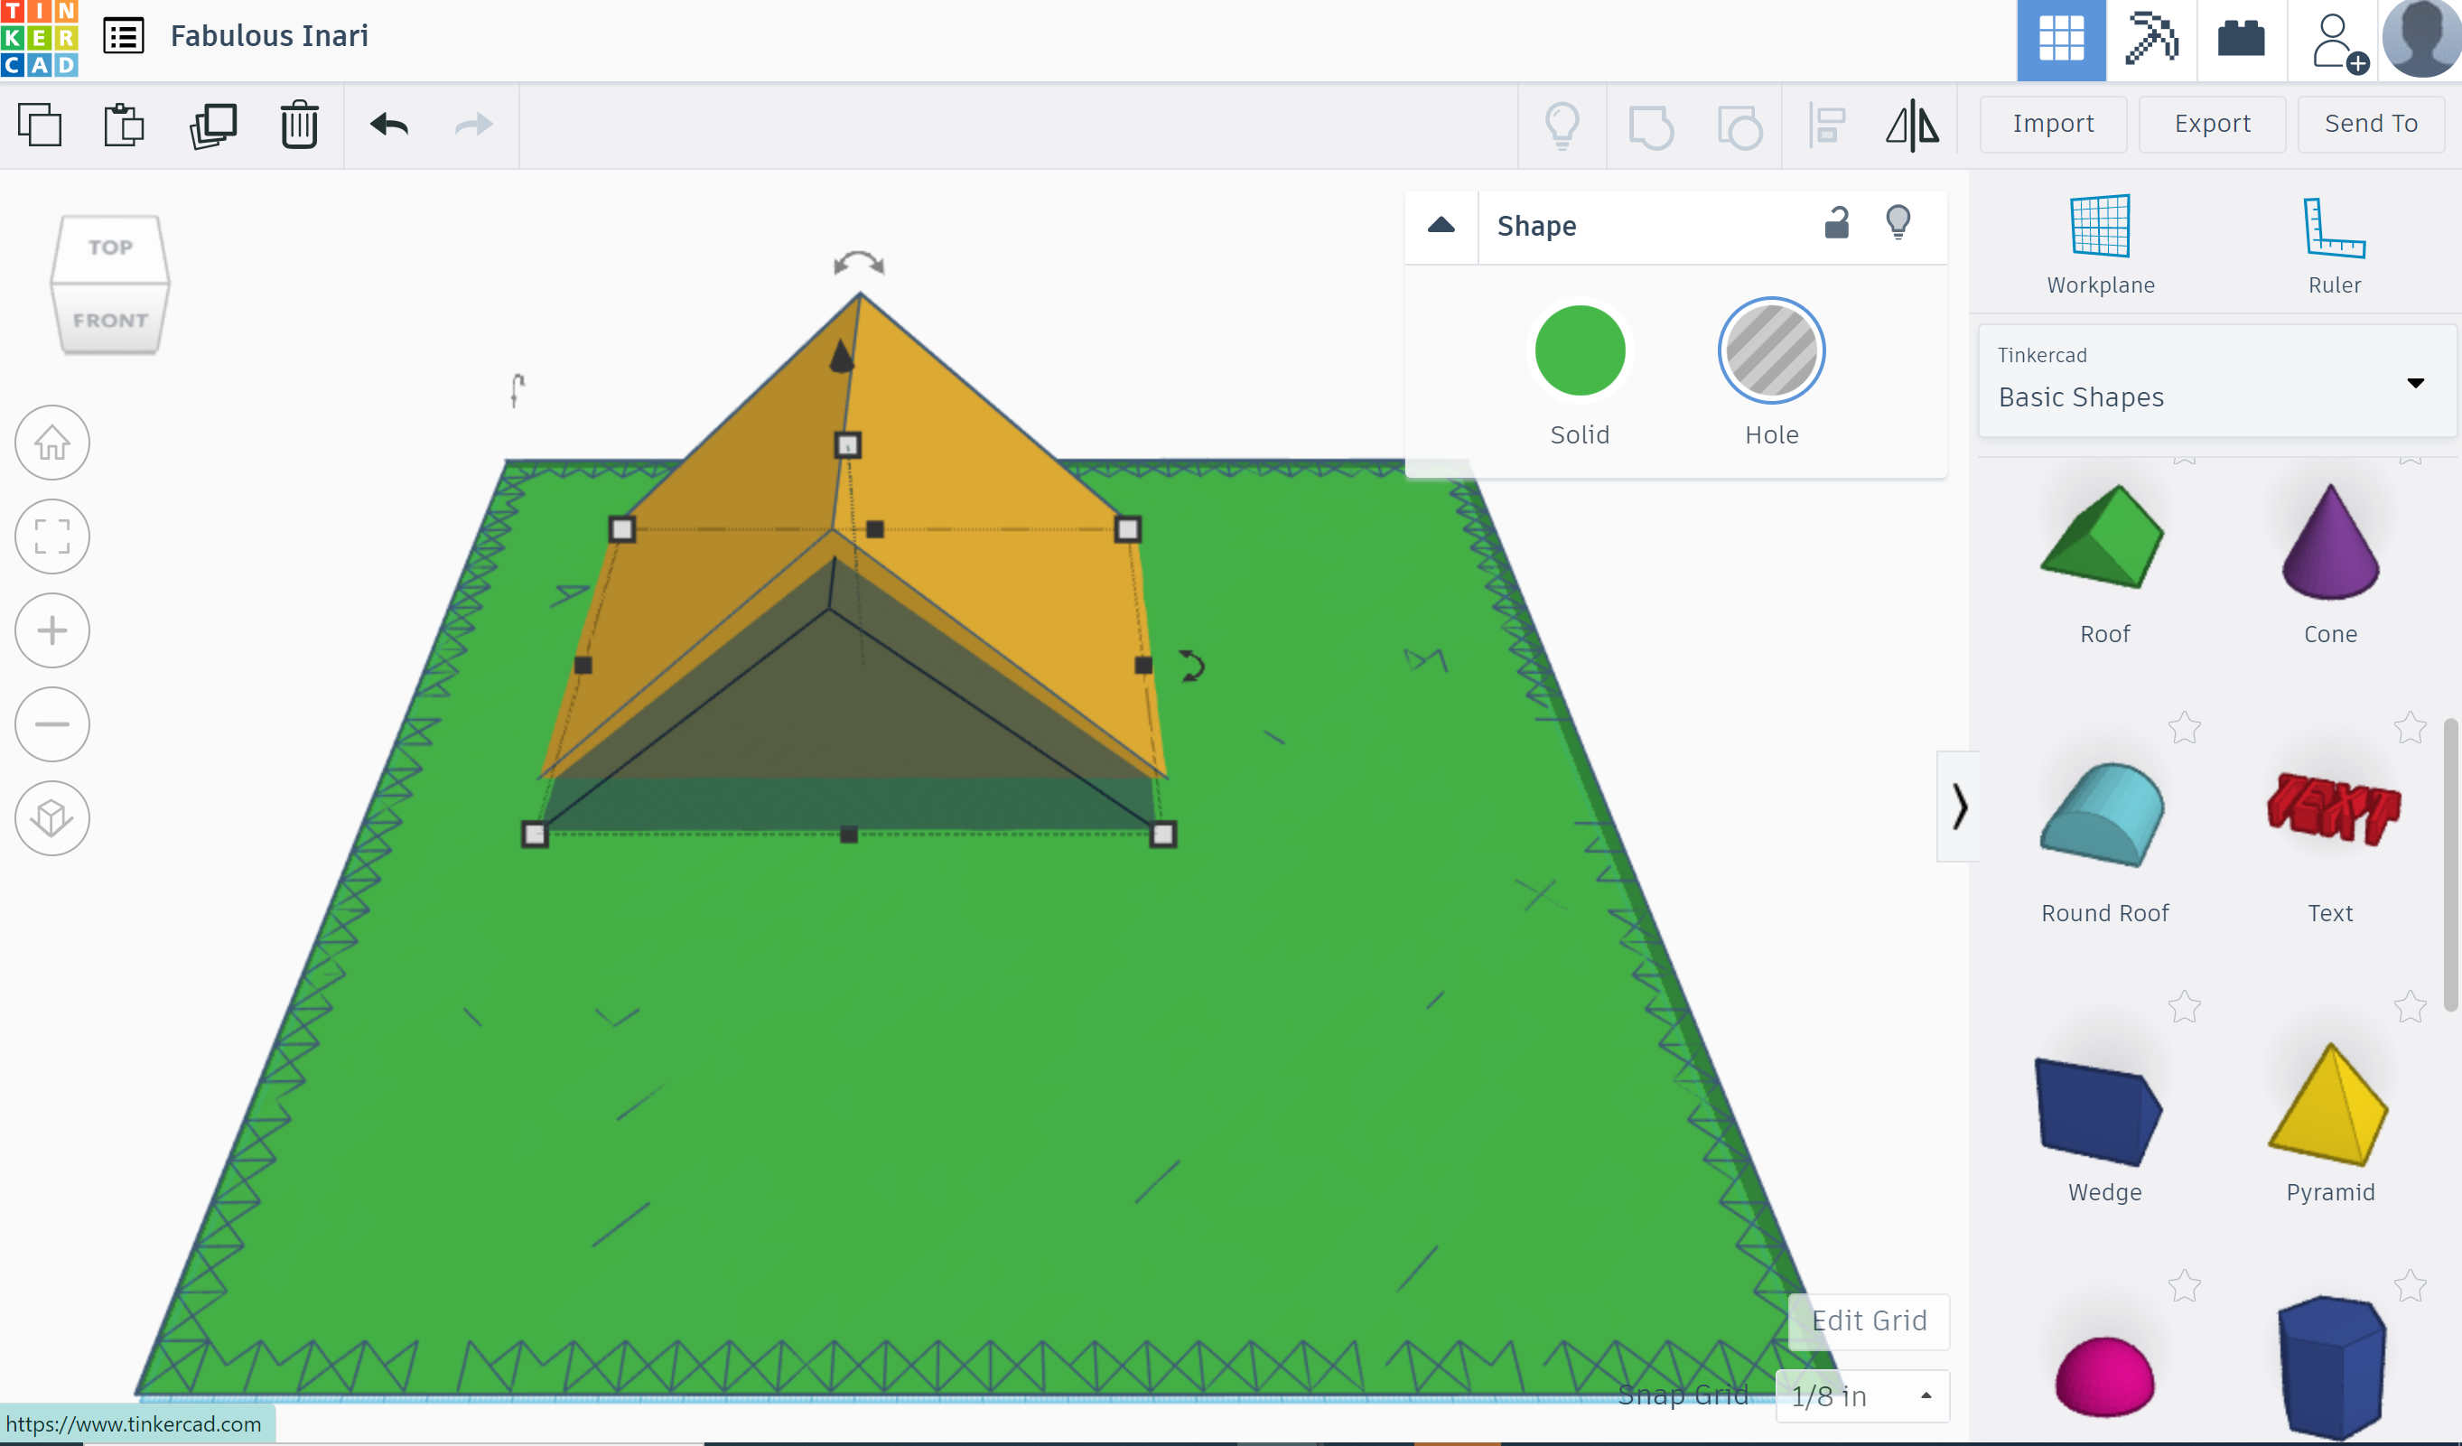Click the Fit all in view icon
The image size is (2462, 1446).
click(x=52, y=536)
